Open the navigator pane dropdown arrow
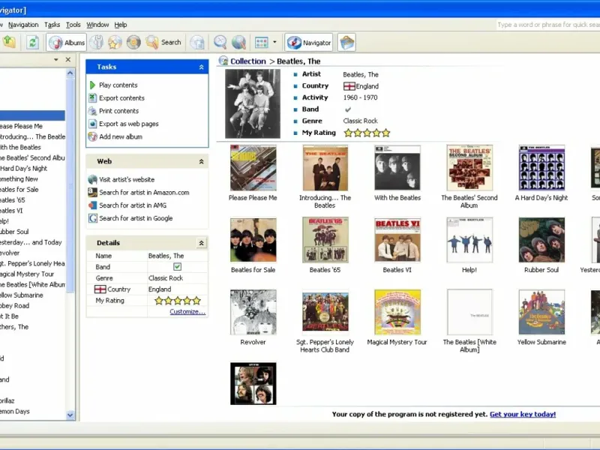The height and width of the screenshot is (450, 600). (x=55, y=60)
